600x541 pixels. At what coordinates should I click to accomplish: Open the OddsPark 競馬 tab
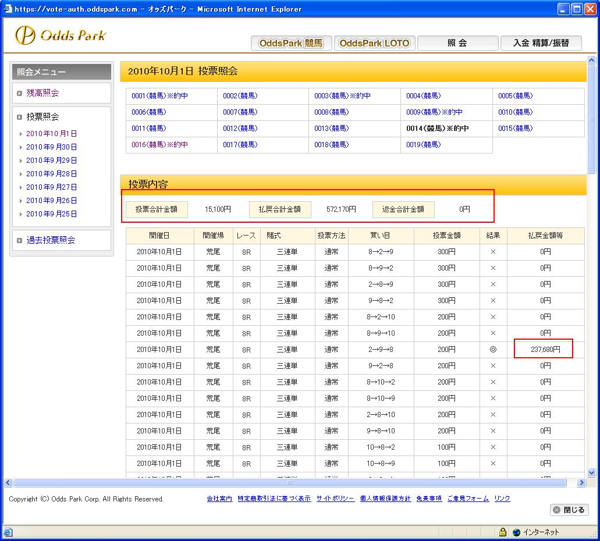[291, 43]
